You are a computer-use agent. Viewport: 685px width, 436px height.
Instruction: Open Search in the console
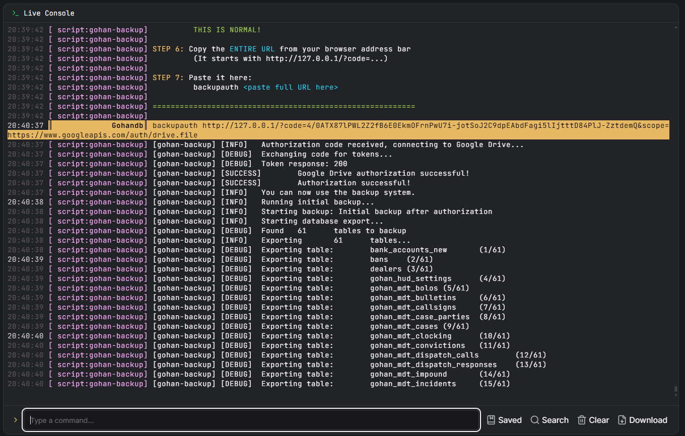pos(549,420)
